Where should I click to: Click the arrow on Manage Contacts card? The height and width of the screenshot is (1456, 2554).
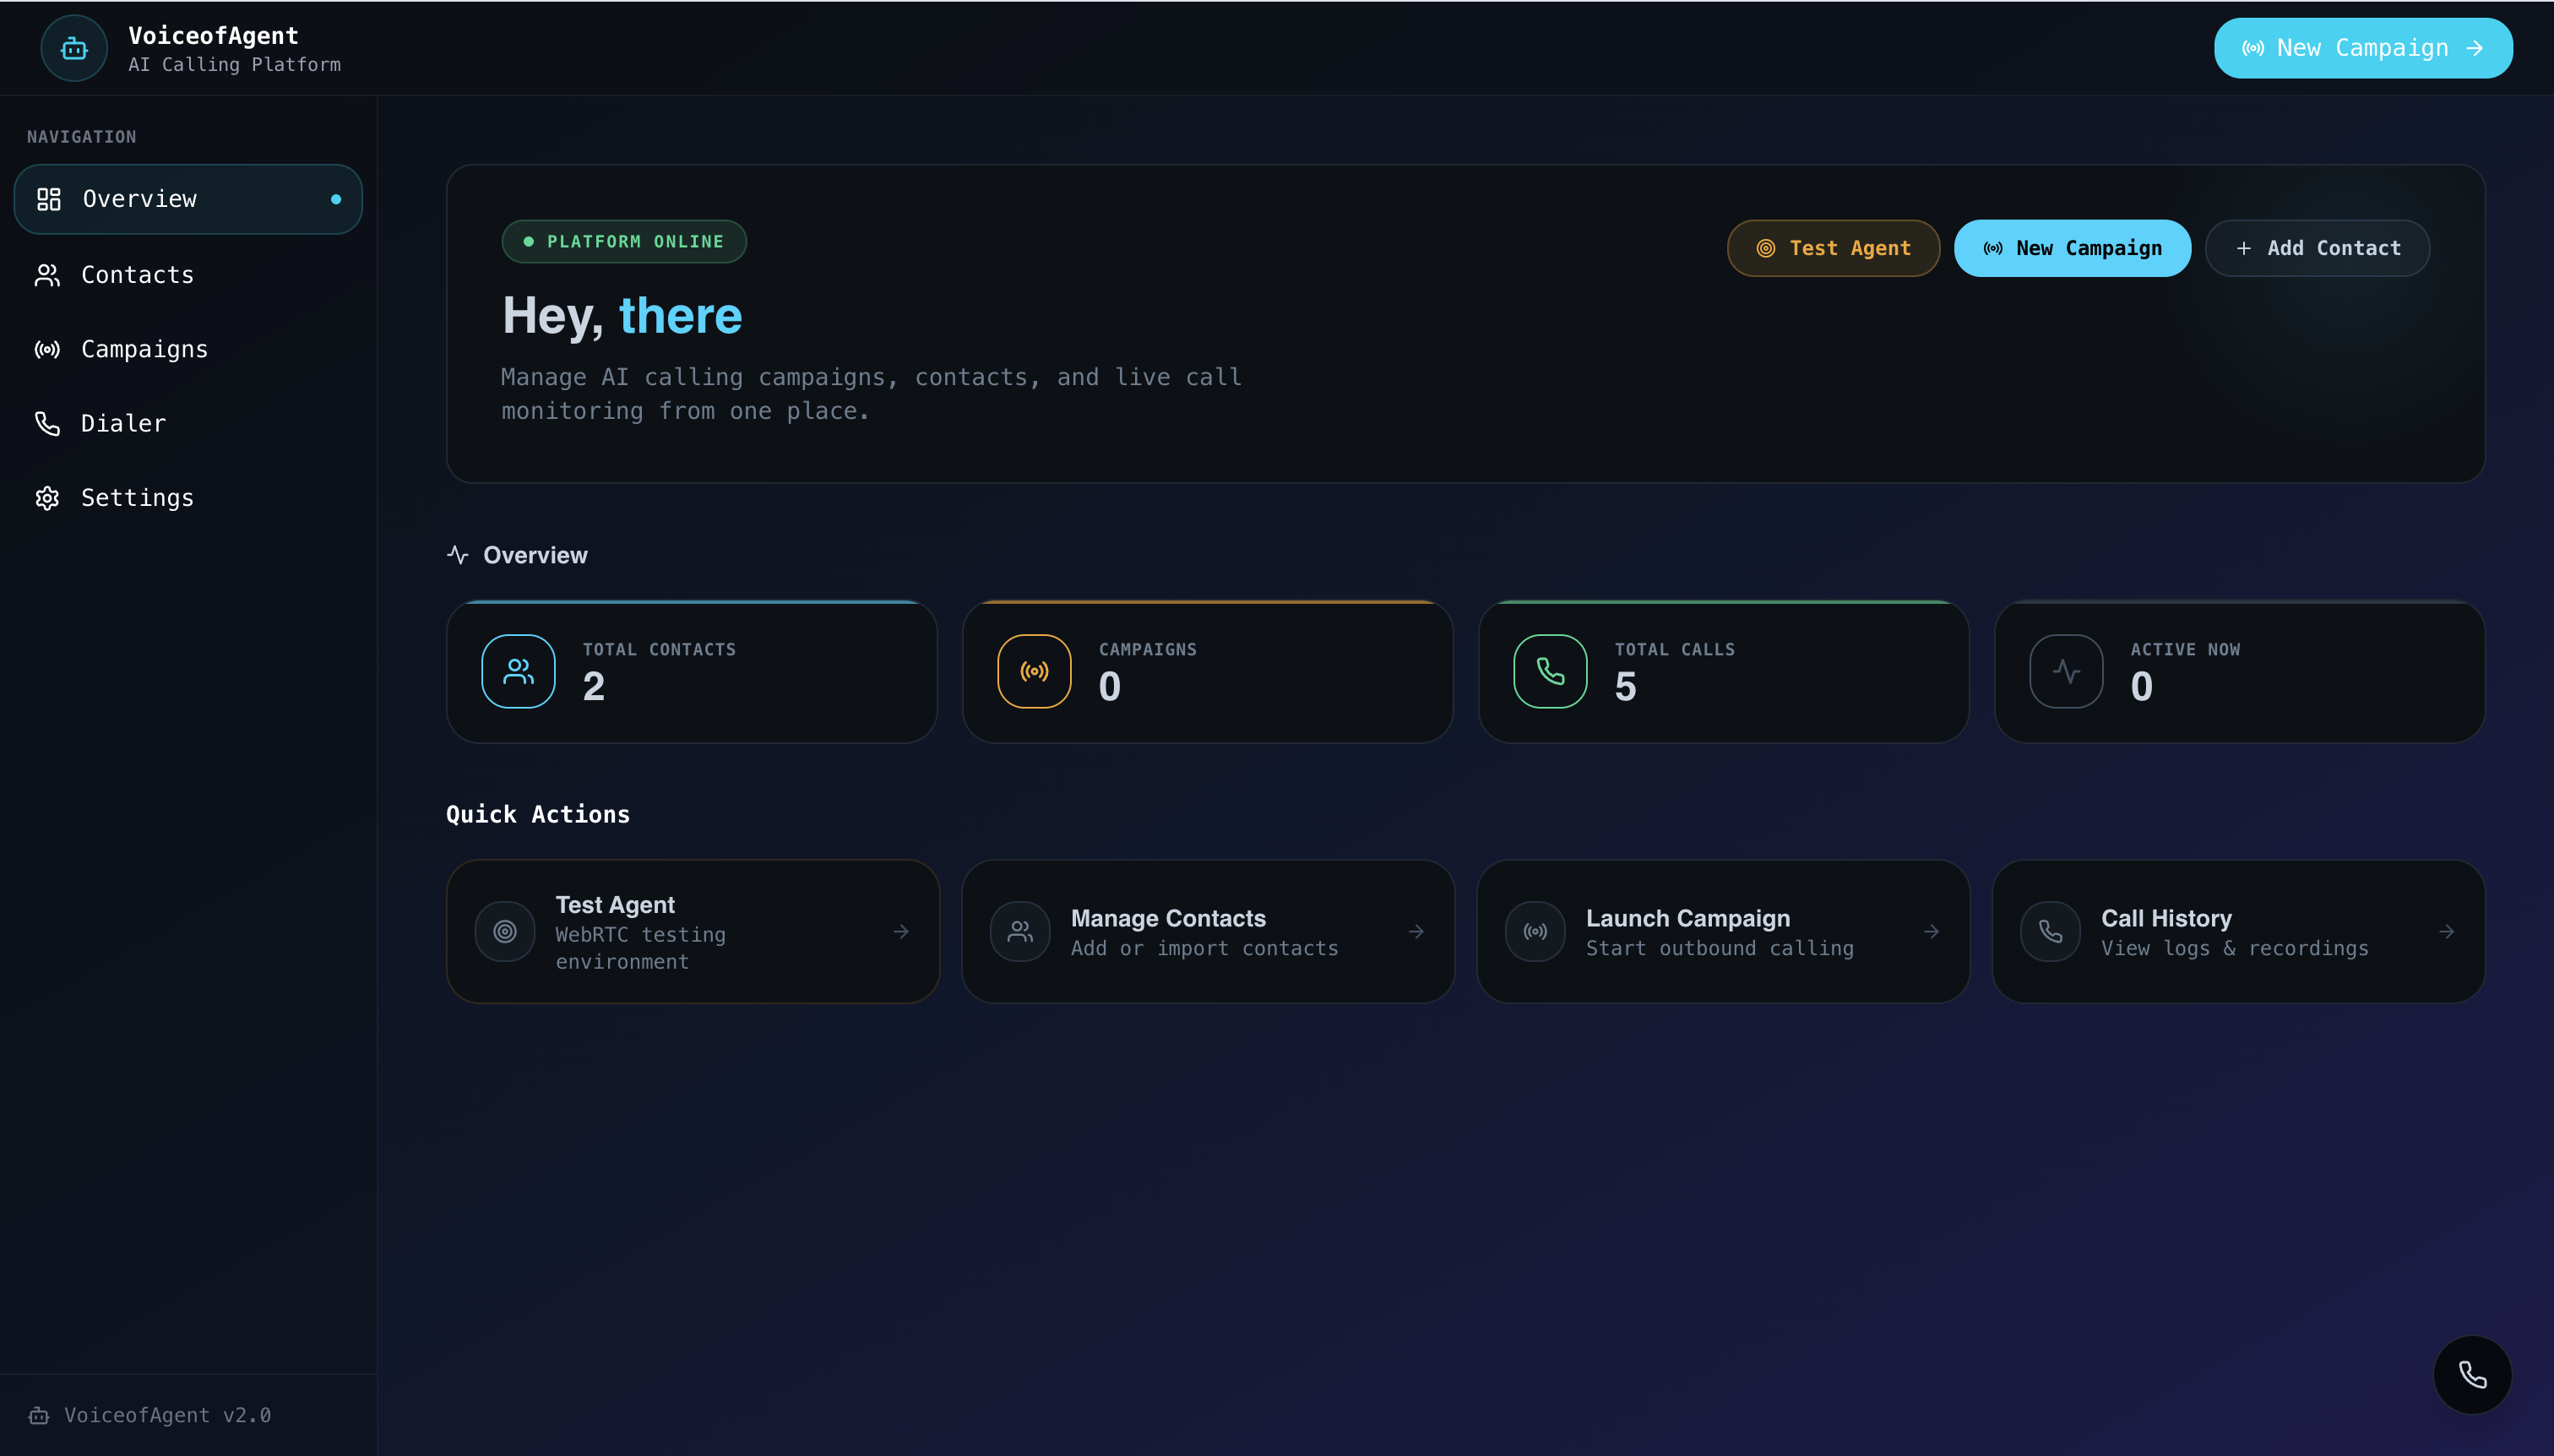pos(1416,931)
